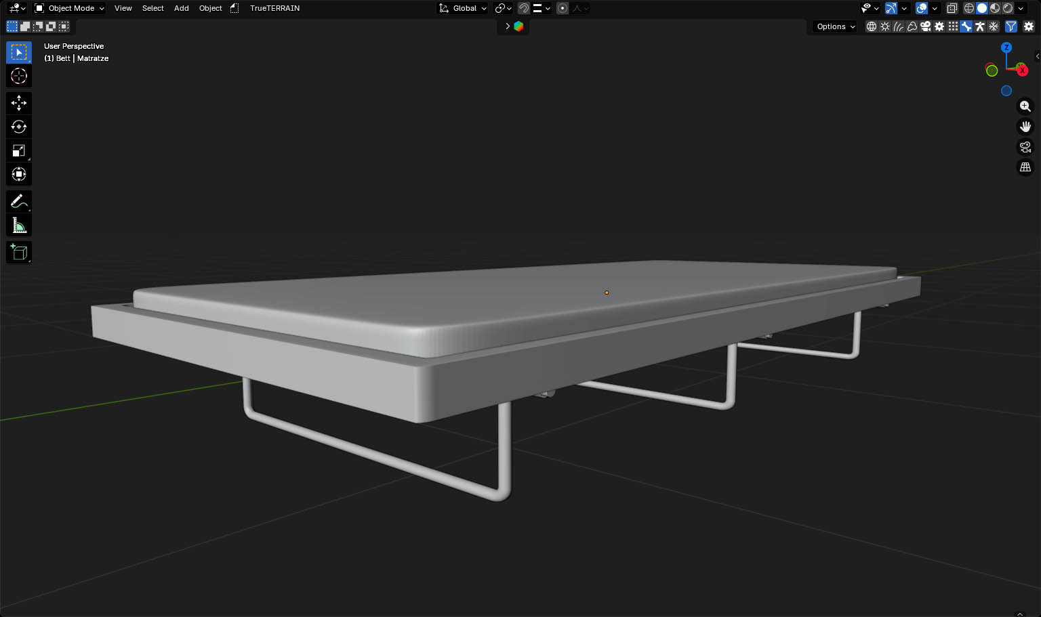Switch perspective/orthographic with the grid icon
1041x617 pixels.
point(1025,167)
